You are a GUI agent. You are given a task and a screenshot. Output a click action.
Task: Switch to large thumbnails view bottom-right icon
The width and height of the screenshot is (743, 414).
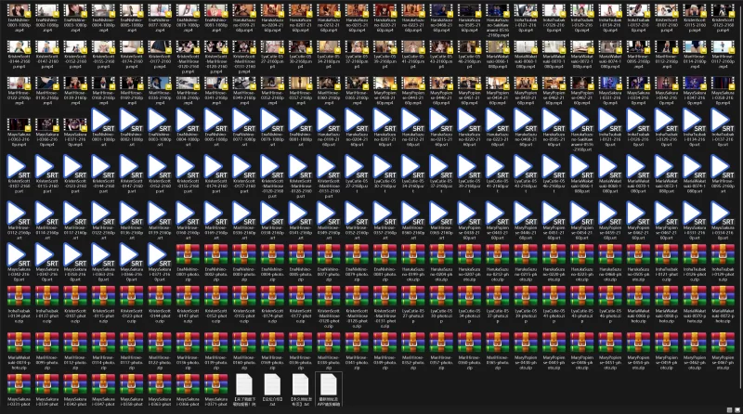click(x=737, y=409)
